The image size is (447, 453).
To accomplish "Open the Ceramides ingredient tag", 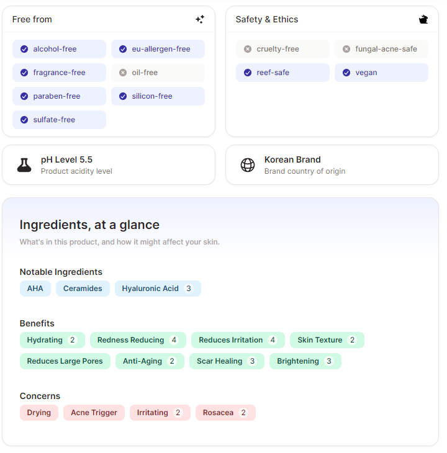I will pyautogui.click(x=83, y=289).
